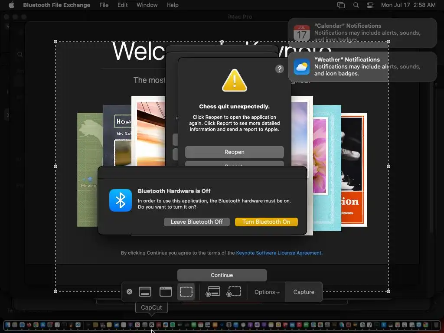Screen dimensions: 444x333
Task: Open CapCut from the Dock
Action: (152, 325)
